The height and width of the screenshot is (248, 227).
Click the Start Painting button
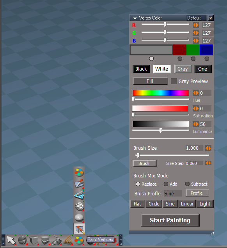pyautogui.click(x=170, y=220)
